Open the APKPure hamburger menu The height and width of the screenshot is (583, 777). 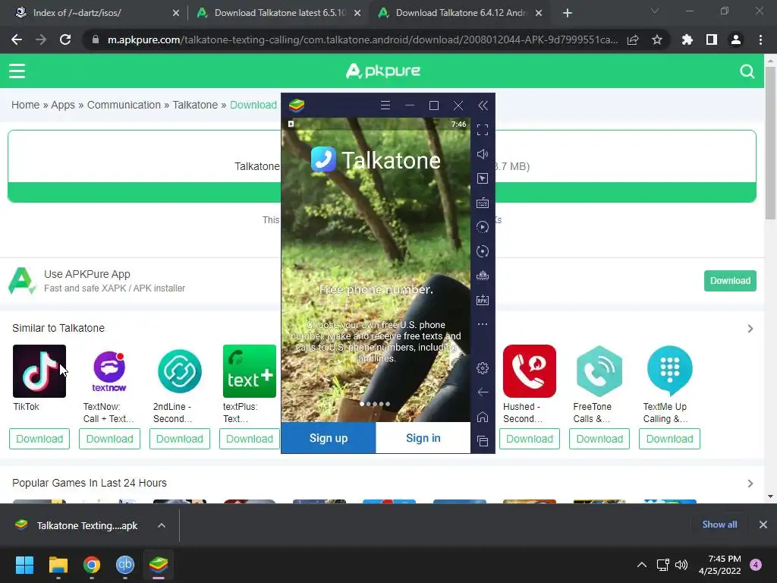coord(17,71)
